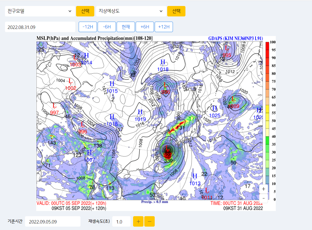Step back with the -12H button
The width and height of the screenshot is (312, 230).
[x=88, y=27]
